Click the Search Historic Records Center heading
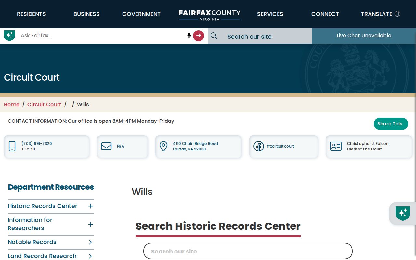 (218, 226)
